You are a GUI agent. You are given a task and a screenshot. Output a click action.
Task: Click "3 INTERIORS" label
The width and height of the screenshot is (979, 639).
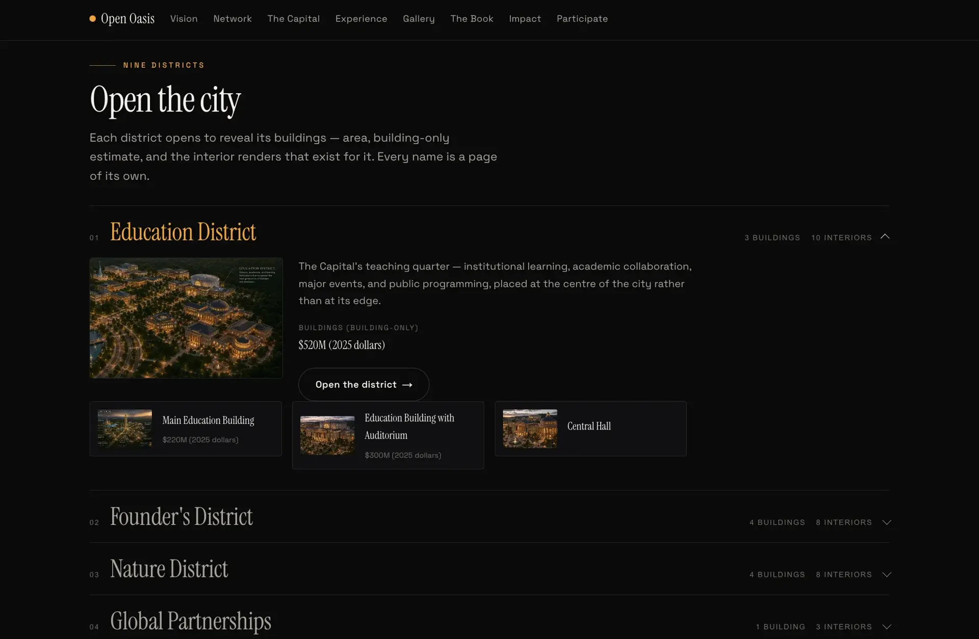pyautogui.click(x=844, y=627)
